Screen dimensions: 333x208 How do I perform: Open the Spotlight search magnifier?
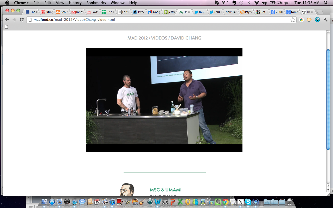[326, 3]
